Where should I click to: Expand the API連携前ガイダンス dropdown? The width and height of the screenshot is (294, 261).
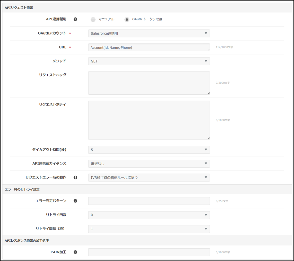click(x=149, y=164)
